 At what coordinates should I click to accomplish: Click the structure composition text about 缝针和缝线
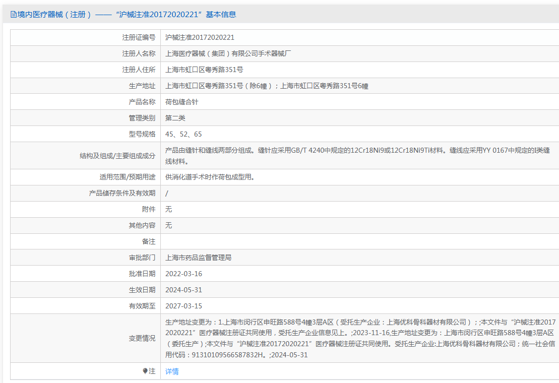click(x=357, y=156)
